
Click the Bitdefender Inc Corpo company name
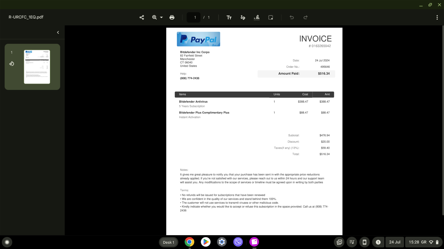click(x=195, y=52)
